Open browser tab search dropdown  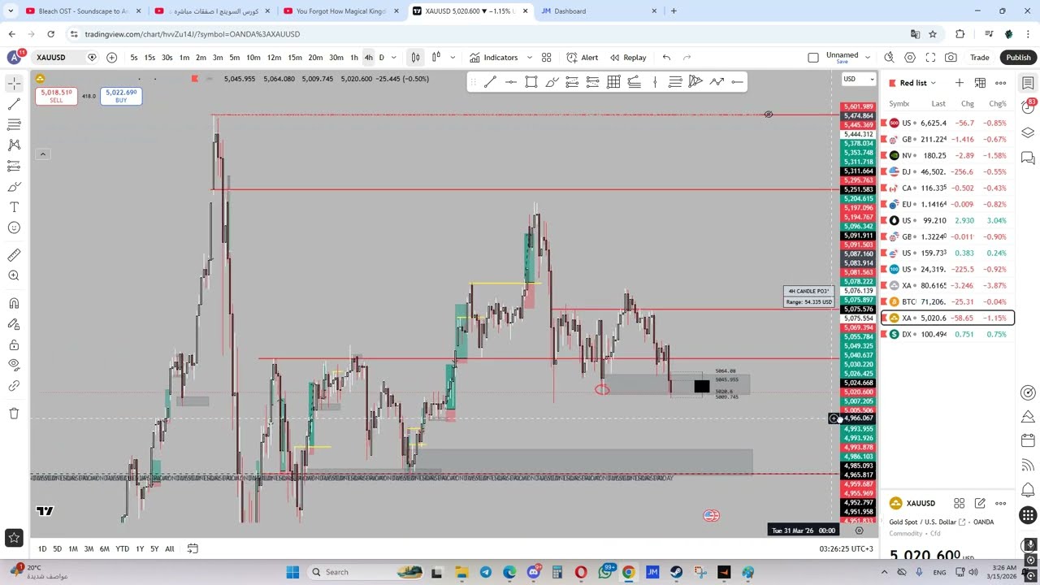pyautogui.click(x=11, y=11)
